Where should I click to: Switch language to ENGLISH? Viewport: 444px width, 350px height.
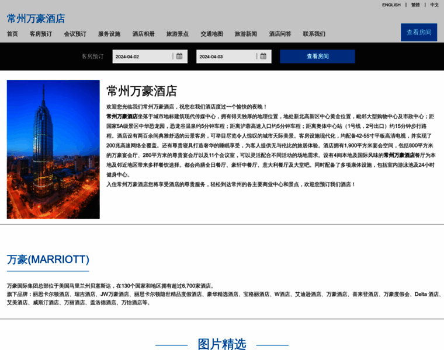pyautogui.click(x=391, y=5)
